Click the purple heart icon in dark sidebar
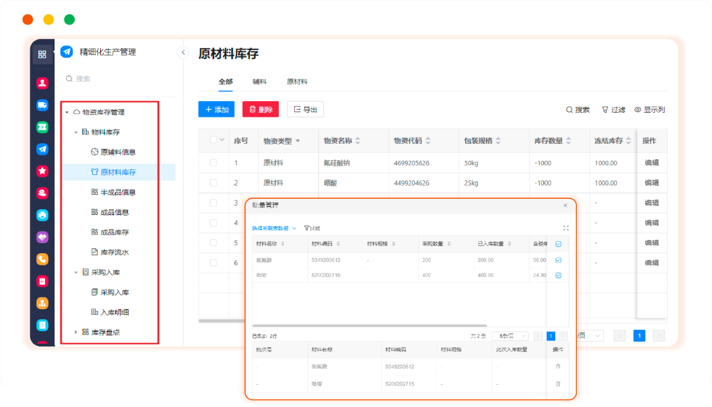This screenshot has height=407, width=712. click(x=42, y=237)
